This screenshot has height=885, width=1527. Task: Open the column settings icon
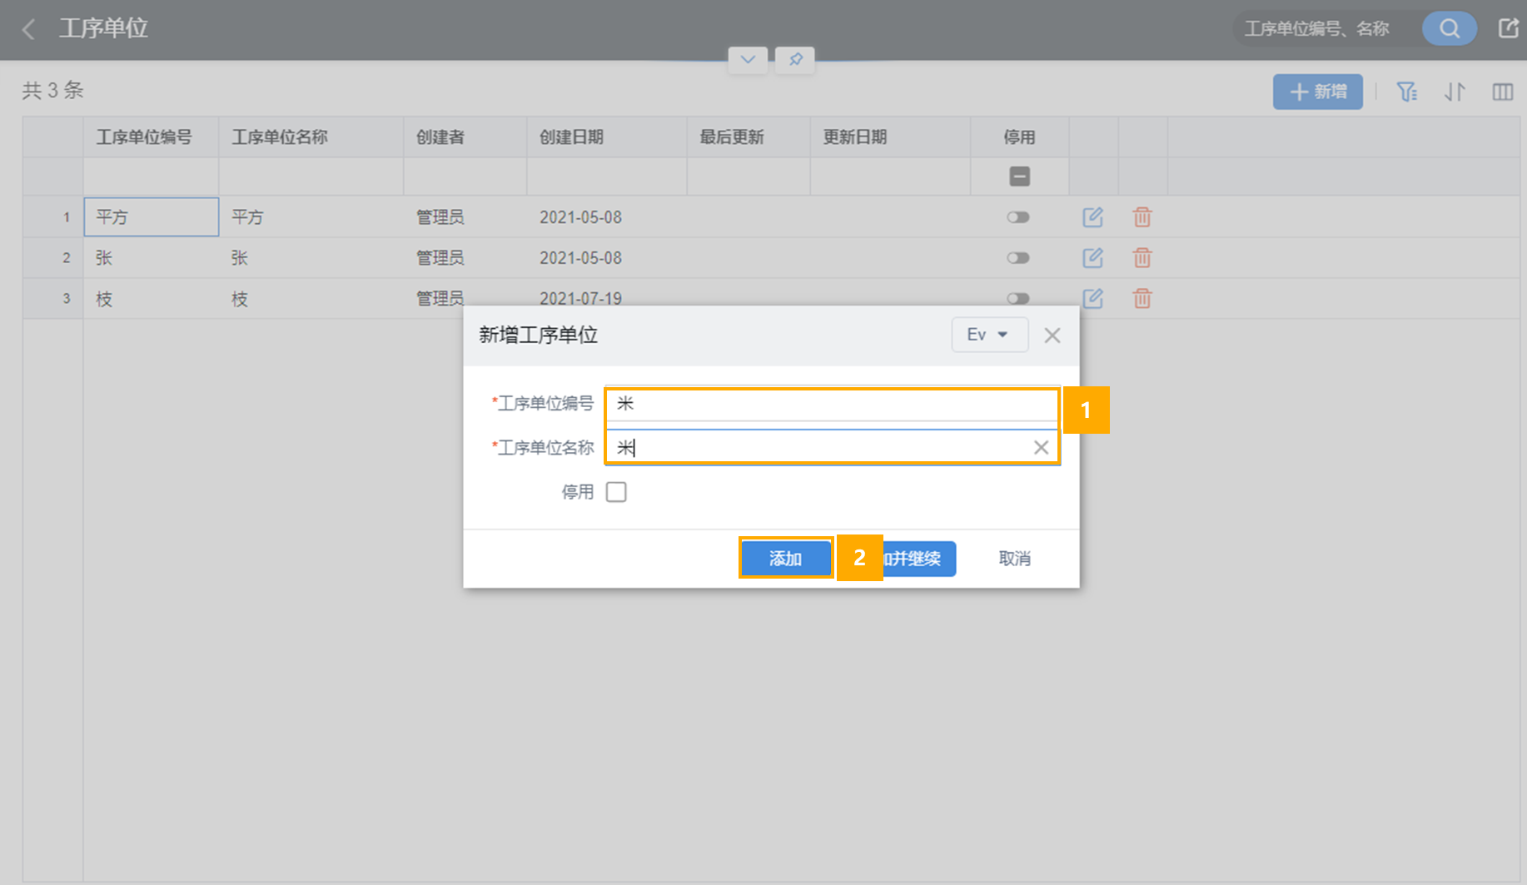[x=1503, y=92]
